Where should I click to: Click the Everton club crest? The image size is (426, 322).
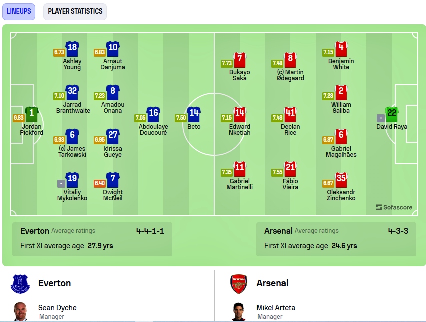pos(20,284)
